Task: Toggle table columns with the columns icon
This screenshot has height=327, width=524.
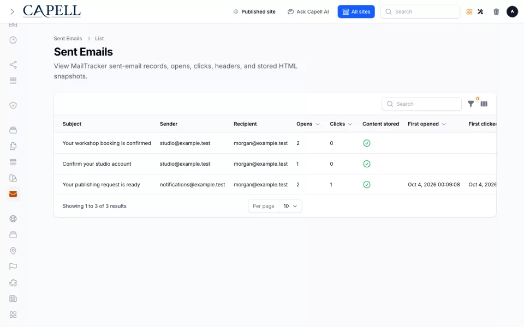Action: pos(484,104)
